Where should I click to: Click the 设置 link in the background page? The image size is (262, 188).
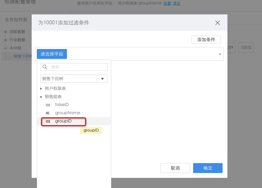tap(167, 3)
